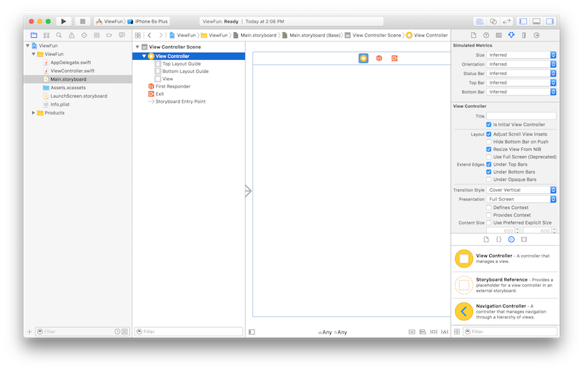Screen dimensions: 583x371
Task: Open the Issue navigator
Action: (71, 35)
